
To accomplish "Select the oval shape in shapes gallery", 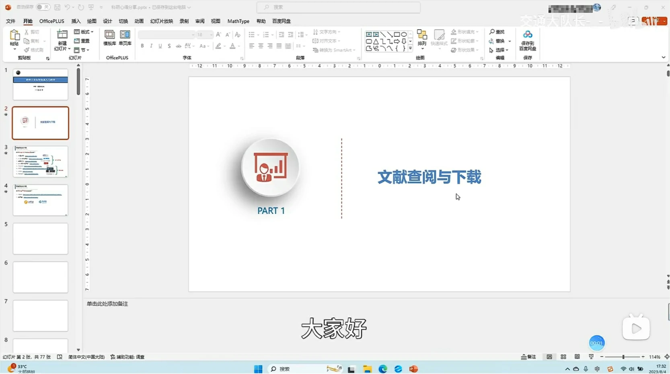I will [x=404, y=35].
